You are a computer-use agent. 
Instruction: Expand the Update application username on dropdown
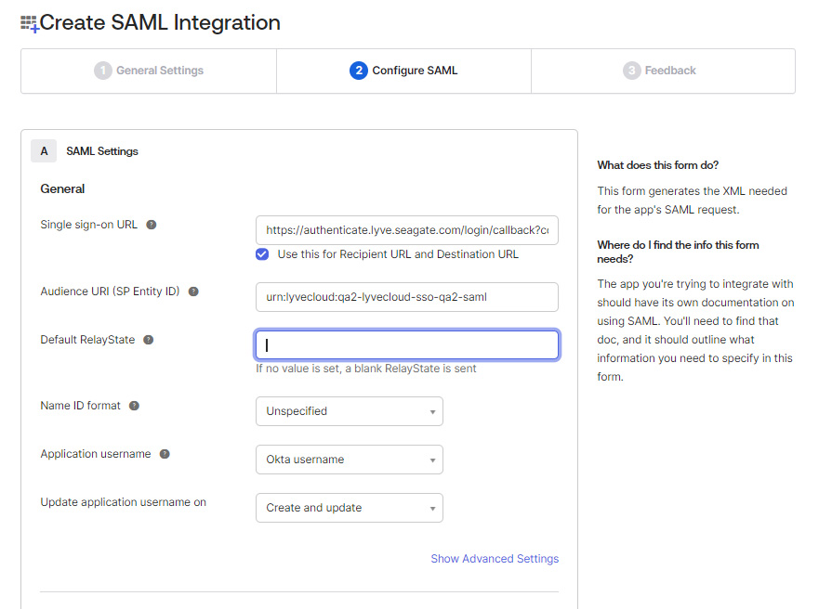click(349, 508)
